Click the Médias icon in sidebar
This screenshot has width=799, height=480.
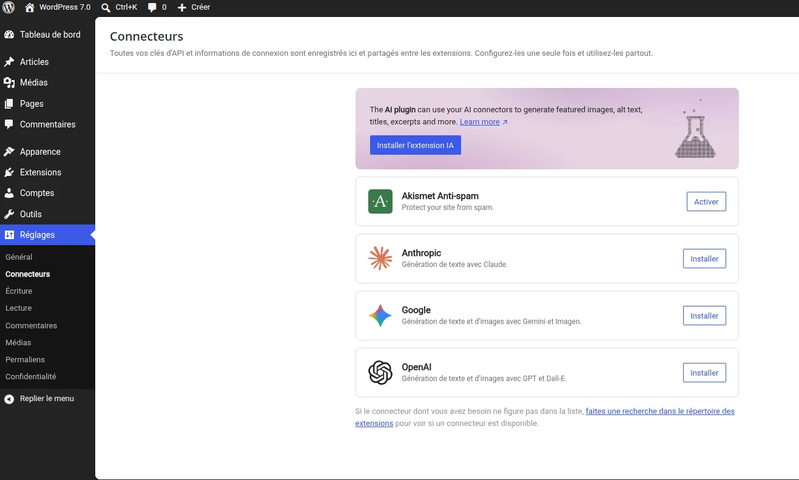[x=9, y=83]
